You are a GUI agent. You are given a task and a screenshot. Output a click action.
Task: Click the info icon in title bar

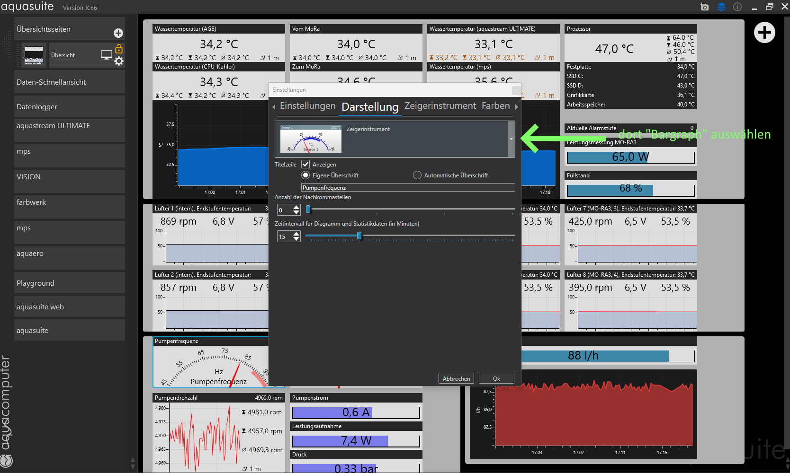(x=737, y=7)
